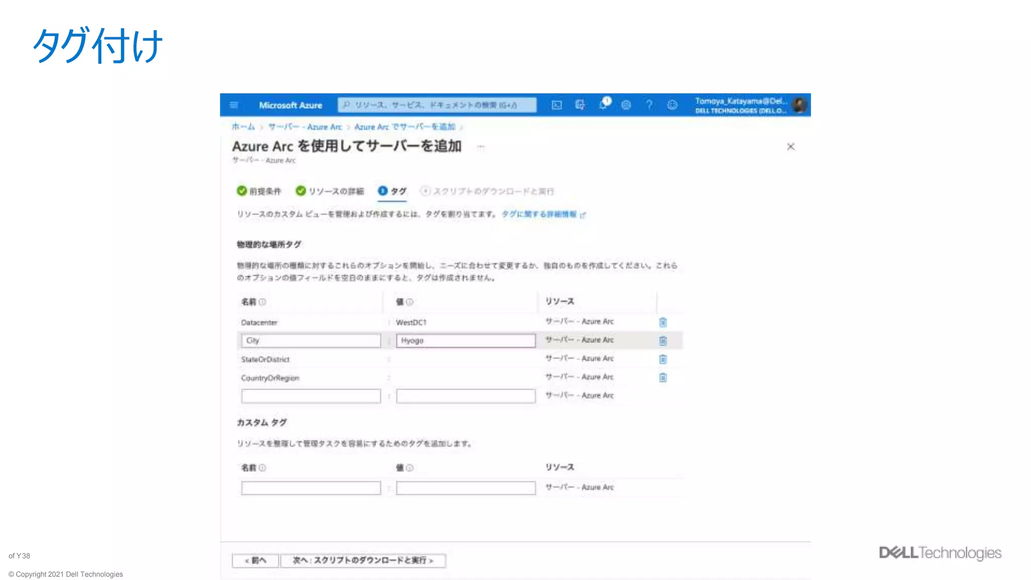Open the タグに関する詳細情報 link
The height and width of the screenshot is (580, 1031).
point(544,214)
